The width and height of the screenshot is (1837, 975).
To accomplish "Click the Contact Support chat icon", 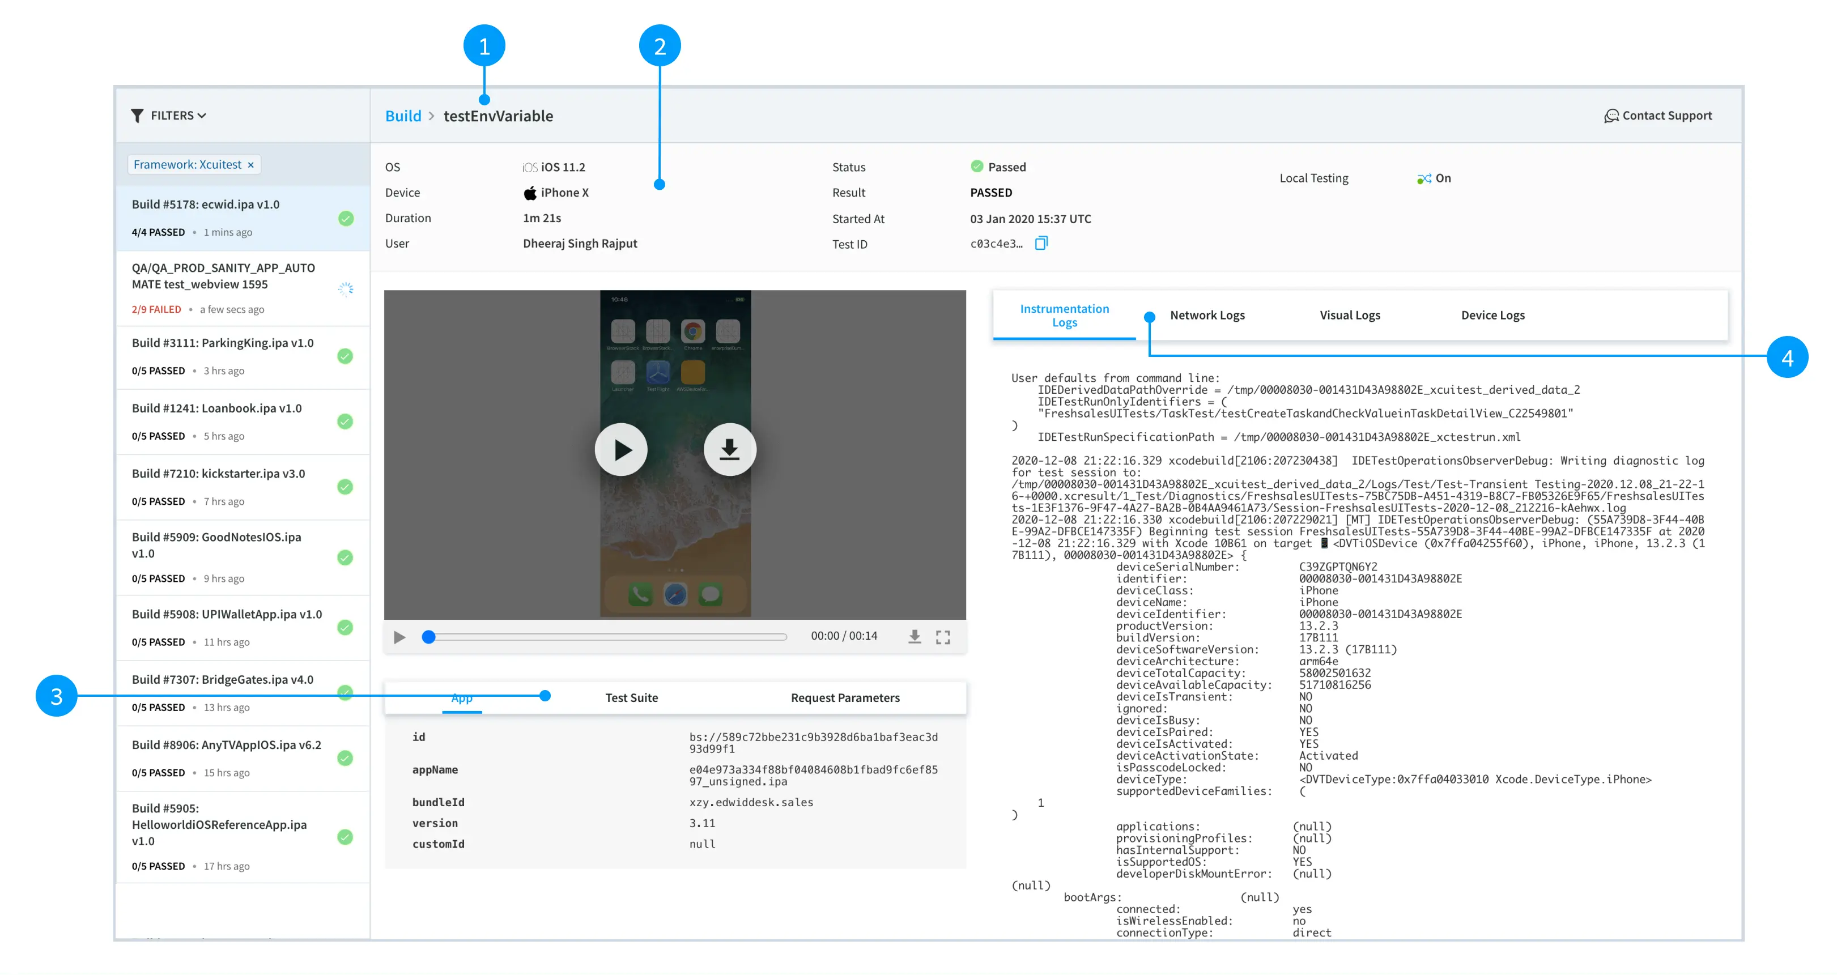I will [x=1611, y=115].
